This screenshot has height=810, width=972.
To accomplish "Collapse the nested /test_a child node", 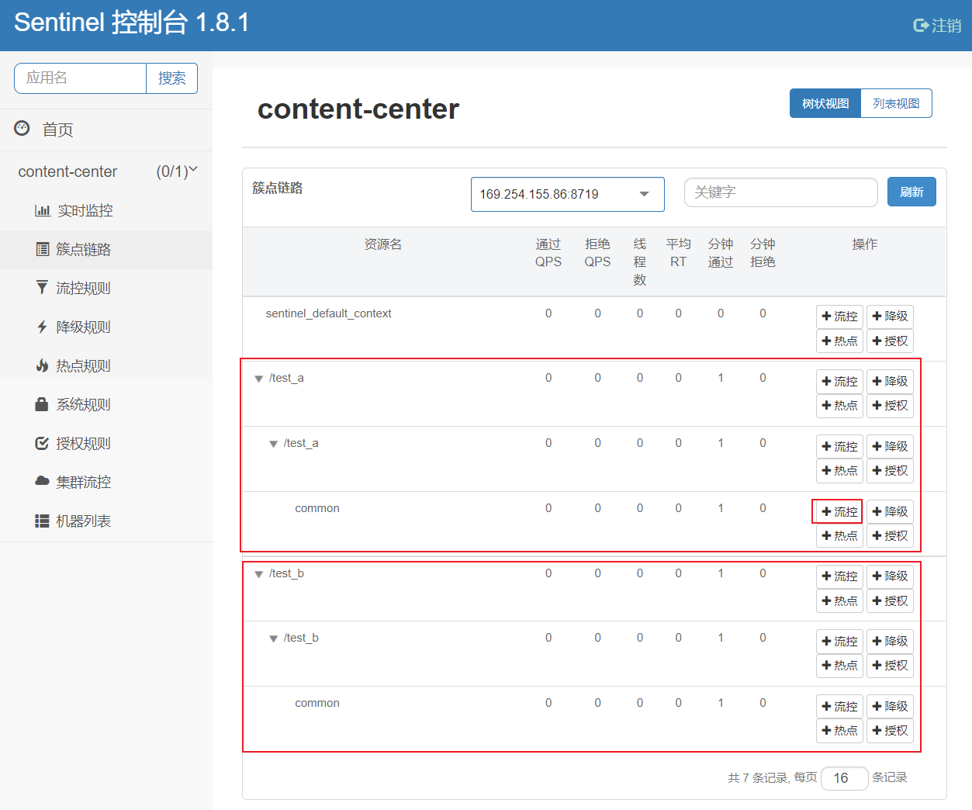I will (x=273, y=444).
